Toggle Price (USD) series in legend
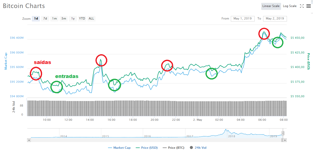The image size is (313, 154). pyautogui.click(x=147, y=148)
